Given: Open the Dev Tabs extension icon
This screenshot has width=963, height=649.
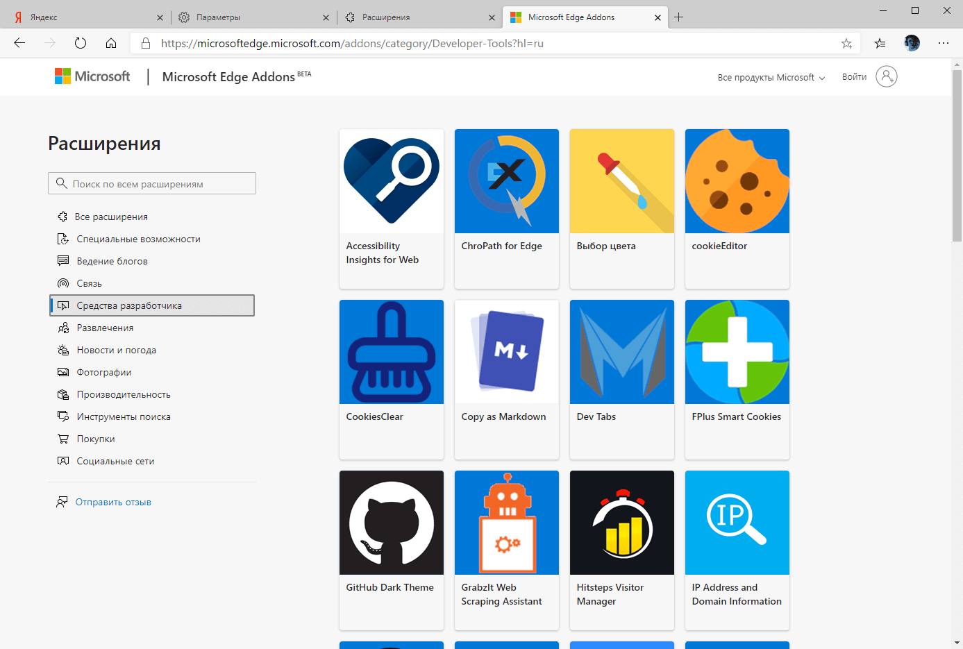Looking at the screenshot, I should point(622,352).
